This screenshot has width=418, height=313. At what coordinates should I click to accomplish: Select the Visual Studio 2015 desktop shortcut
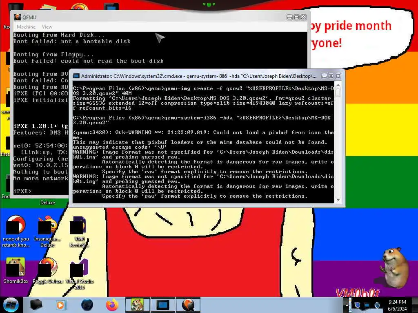[79, 273]
